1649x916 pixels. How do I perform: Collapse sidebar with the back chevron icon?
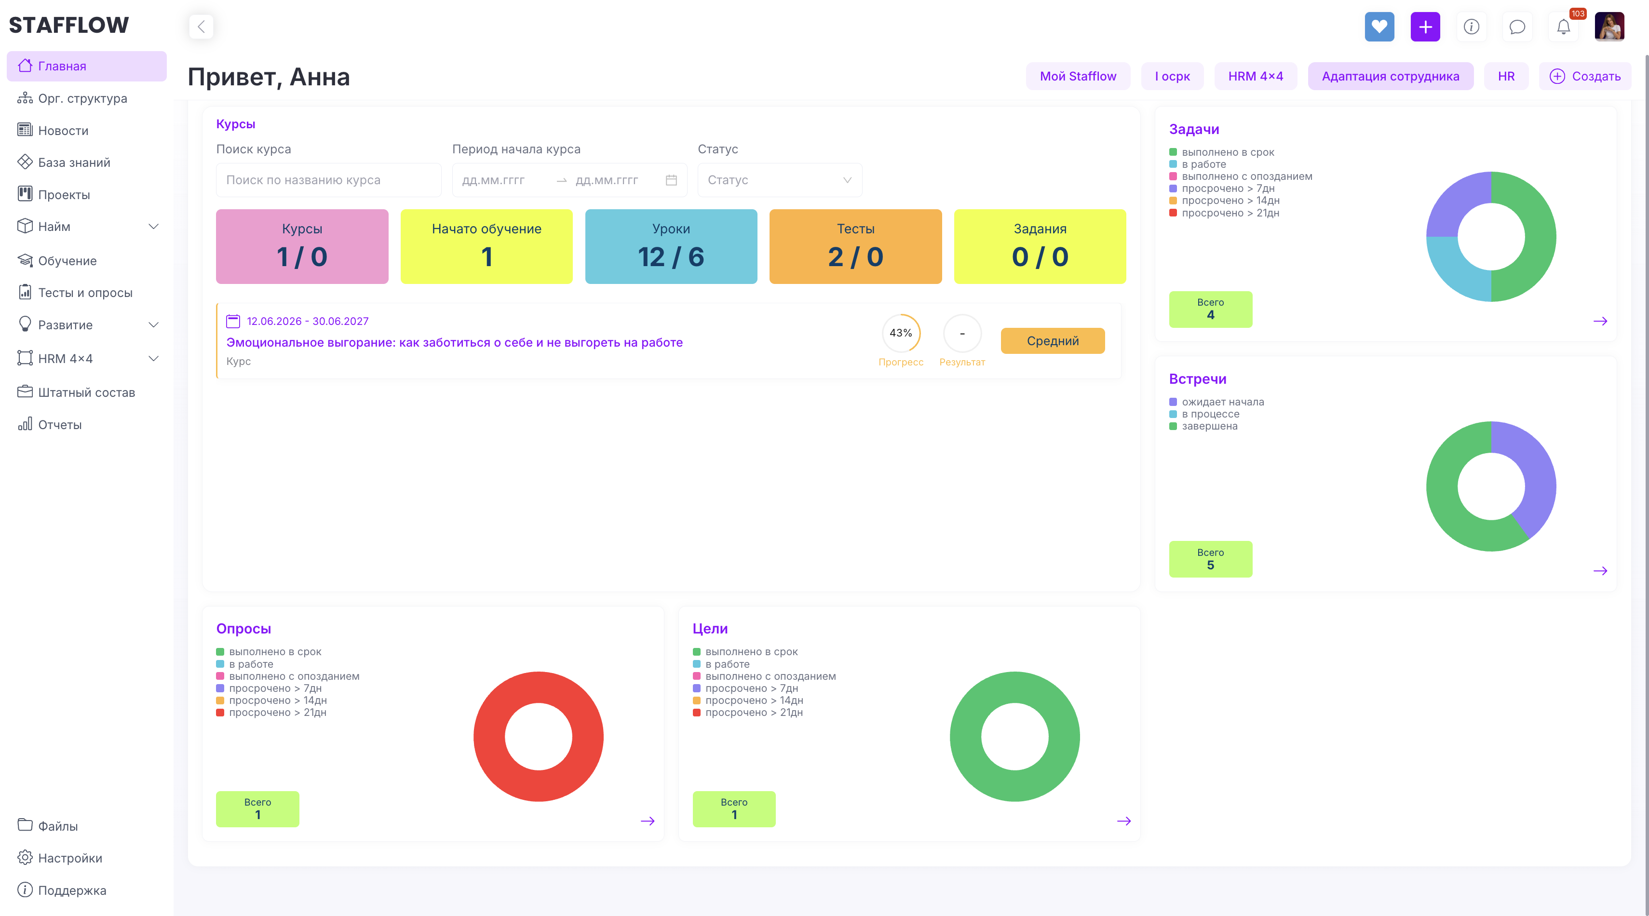pyautogui.click(x=201, y=27)
